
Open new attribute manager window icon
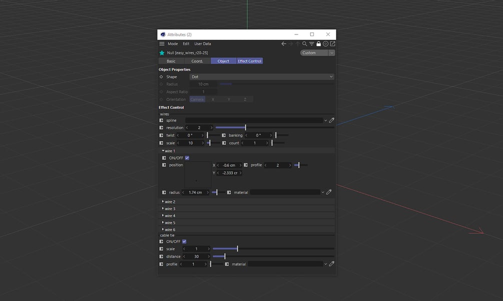[x=333, y=44]
